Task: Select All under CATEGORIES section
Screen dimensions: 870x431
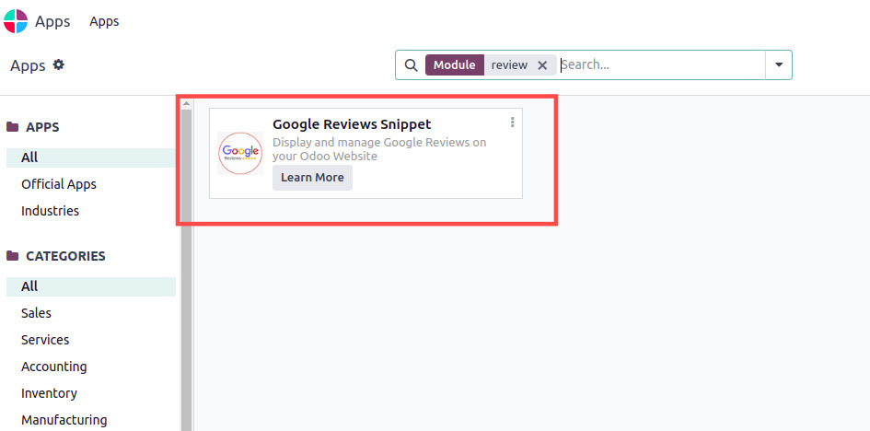Action: tap(91, 286)
